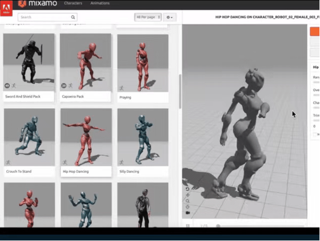Click pack count badge on Capoeira Pack
Image resolution: width=320 pixels, height=241 pixels.
click(63, 86)
